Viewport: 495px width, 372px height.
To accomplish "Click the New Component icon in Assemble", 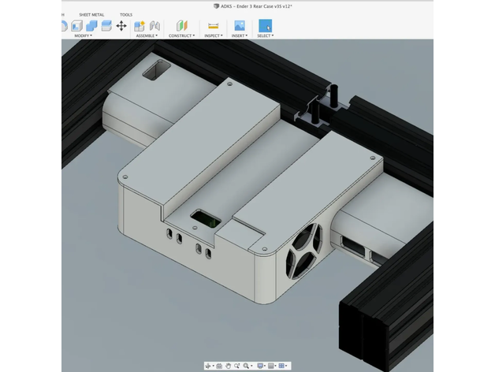I will point(140,26).
